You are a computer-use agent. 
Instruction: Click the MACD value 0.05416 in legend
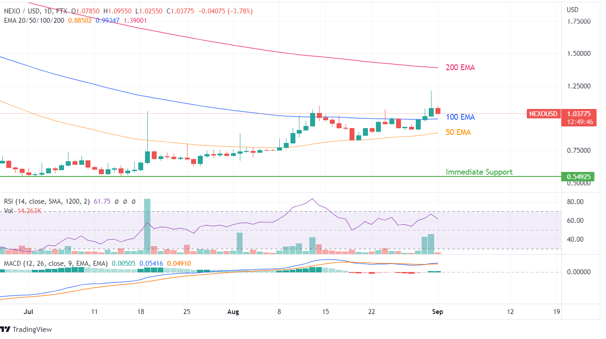click(151, 264)
